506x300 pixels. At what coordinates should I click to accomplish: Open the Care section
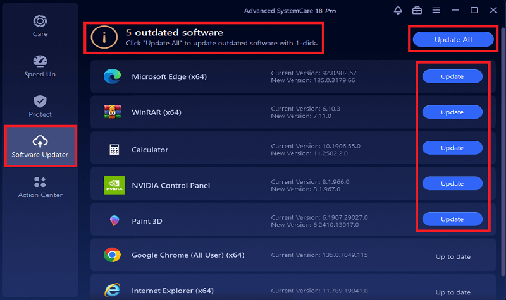pyautogui.click(x=40, y=26)
